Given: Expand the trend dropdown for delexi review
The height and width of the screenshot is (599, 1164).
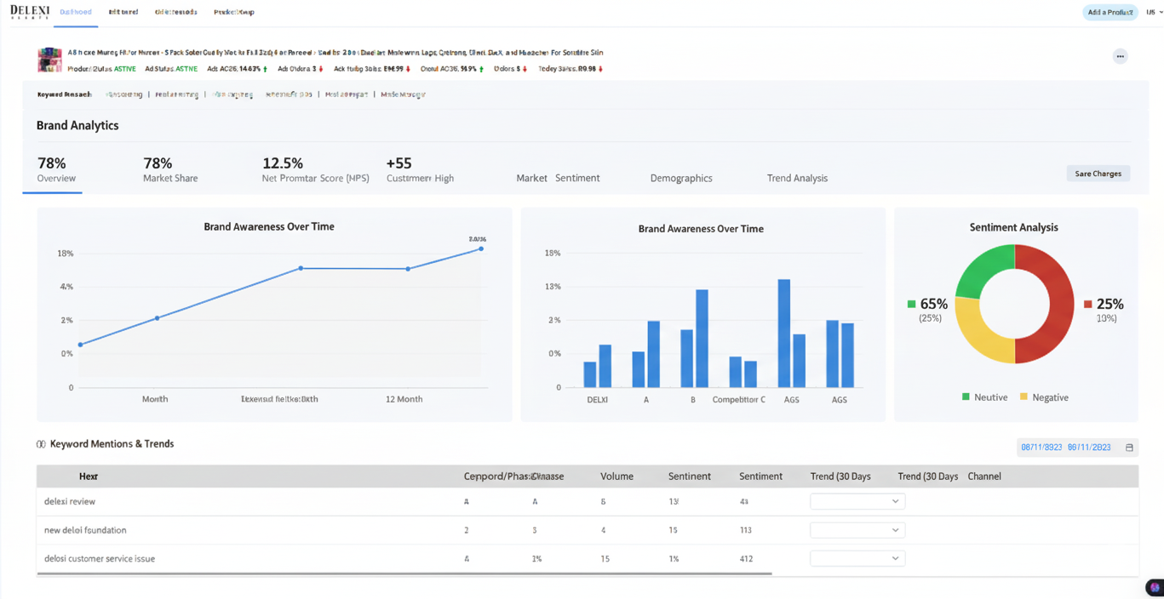Looking at the screenshot, I should click(857, 501).
